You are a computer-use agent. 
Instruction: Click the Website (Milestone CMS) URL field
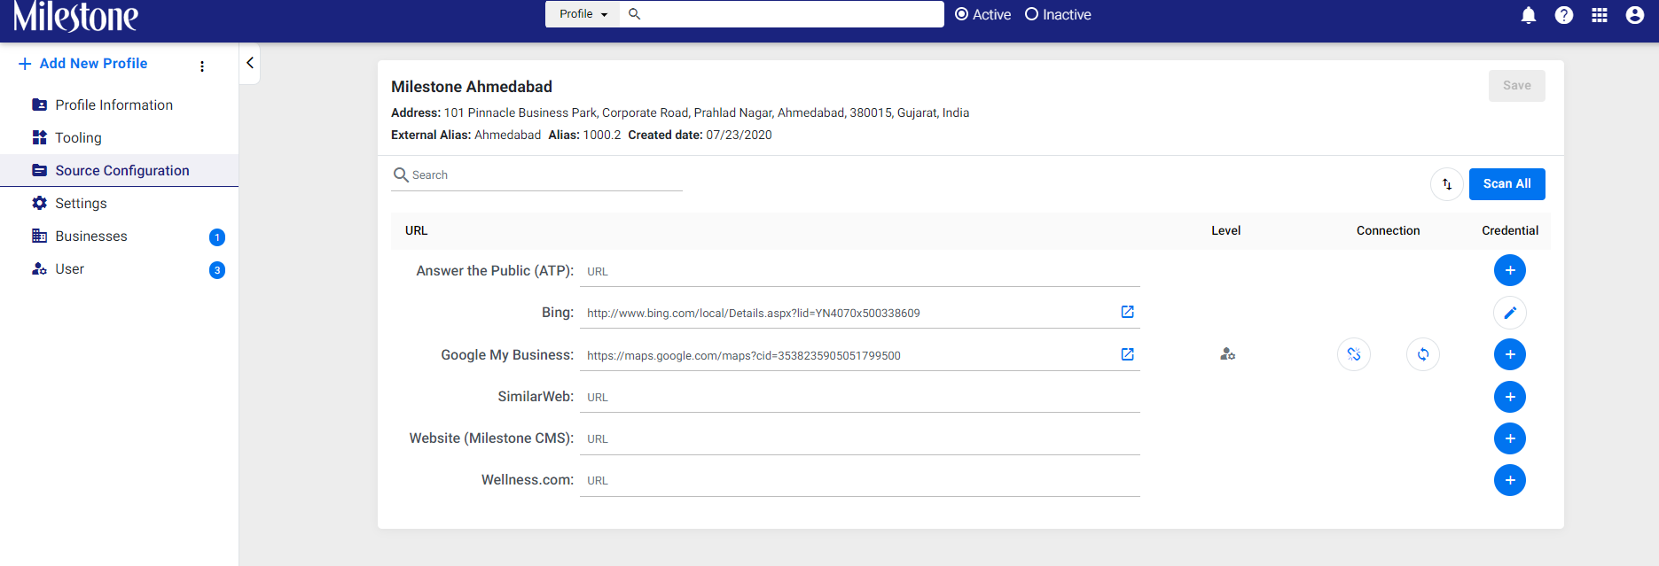pos(859,439)
